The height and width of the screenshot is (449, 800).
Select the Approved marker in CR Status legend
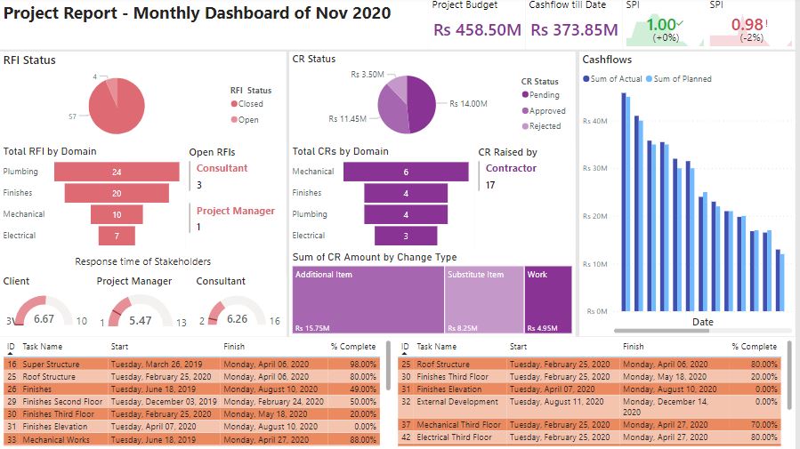point(525,111)
